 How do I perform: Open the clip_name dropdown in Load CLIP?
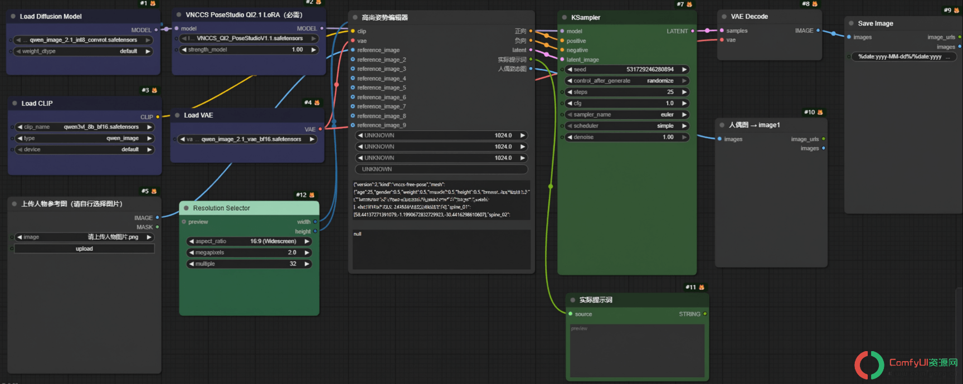85,127
